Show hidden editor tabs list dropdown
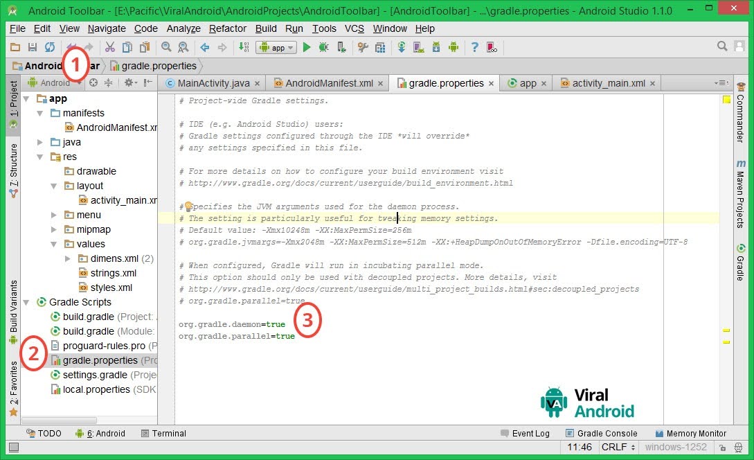 tap(721, 82)
